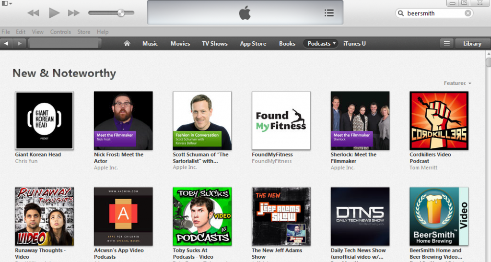Go to the iTunes Store home icon
The width and height of the screenshot is (491, 262).
click(127, 43)
